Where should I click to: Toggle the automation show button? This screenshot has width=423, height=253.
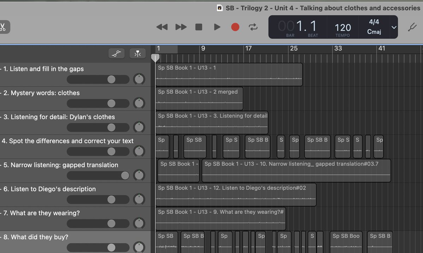click(117, 54)
